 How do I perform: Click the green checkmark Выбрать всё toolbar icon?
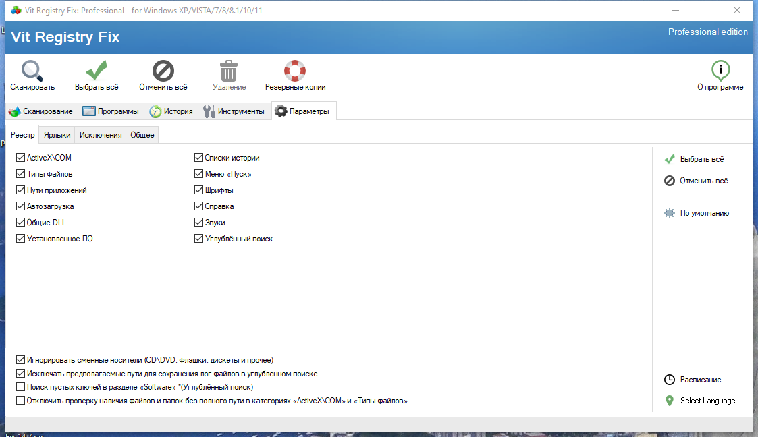tap(97, 71)
